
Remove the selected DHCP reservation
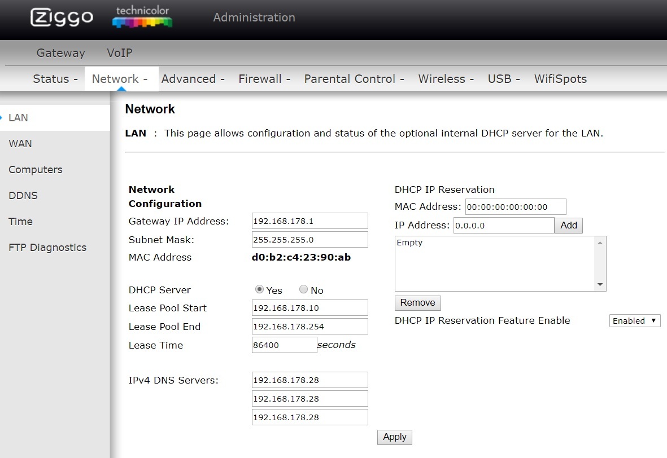tap(417, 303)
